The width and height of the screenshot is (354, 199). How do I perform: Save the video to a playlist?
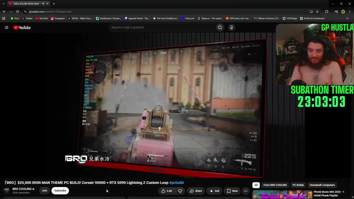pos(232,191)
